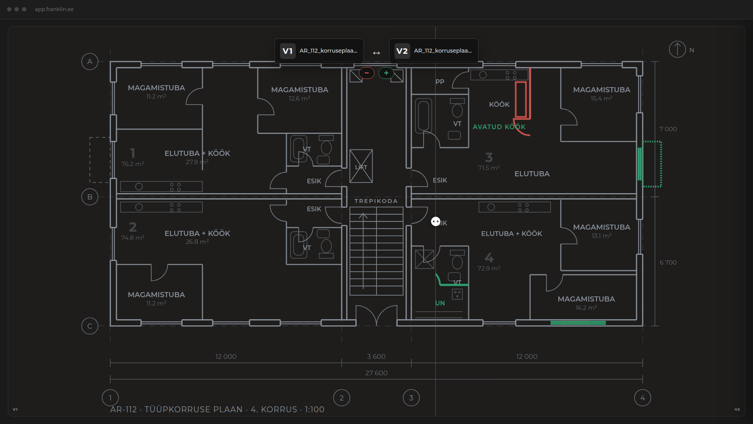Click grid axis marker C
This screenshot has height=424, width=753.
pos(90,326)
